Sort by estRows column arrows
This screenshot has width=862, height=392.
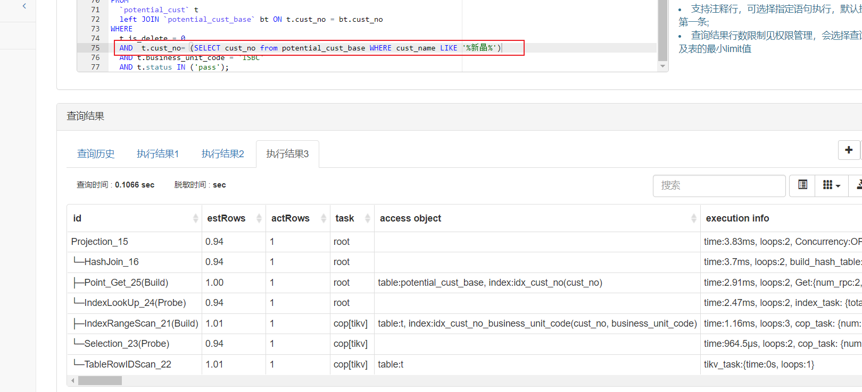coord(259,218)
